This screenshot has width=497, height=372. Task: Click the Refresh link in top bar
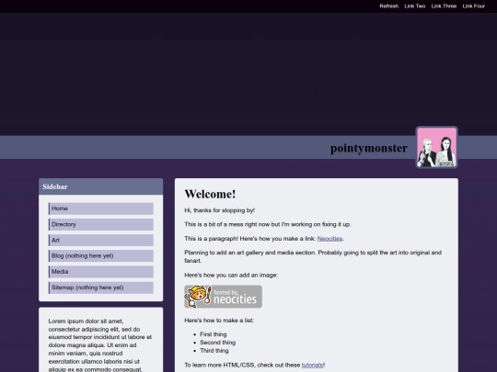[x=389, y=6]
